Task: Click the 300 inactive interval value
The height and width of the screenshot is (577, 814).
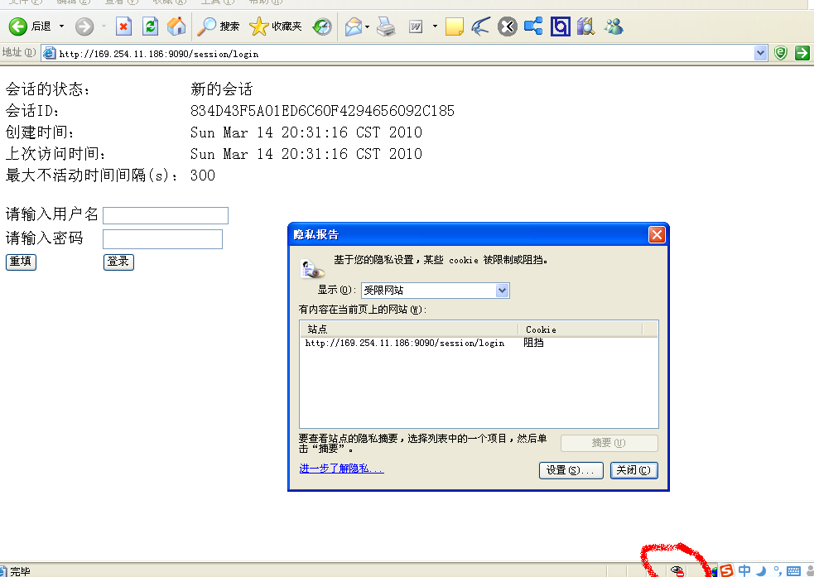Action: point(202,176)
